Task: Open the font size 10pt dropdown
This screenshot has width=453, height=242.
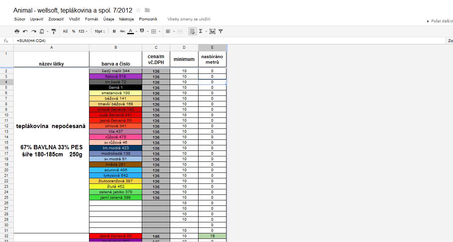Action: [100, 31]
